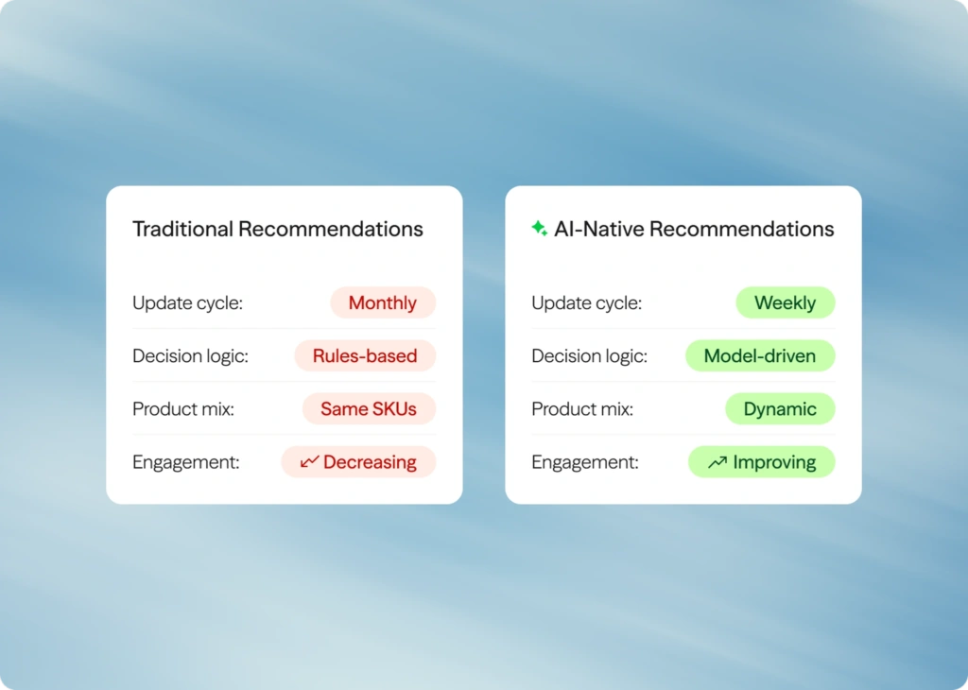Select the Same SKUs badge
This screenshot has height=690, width=968.
(369, 409)
